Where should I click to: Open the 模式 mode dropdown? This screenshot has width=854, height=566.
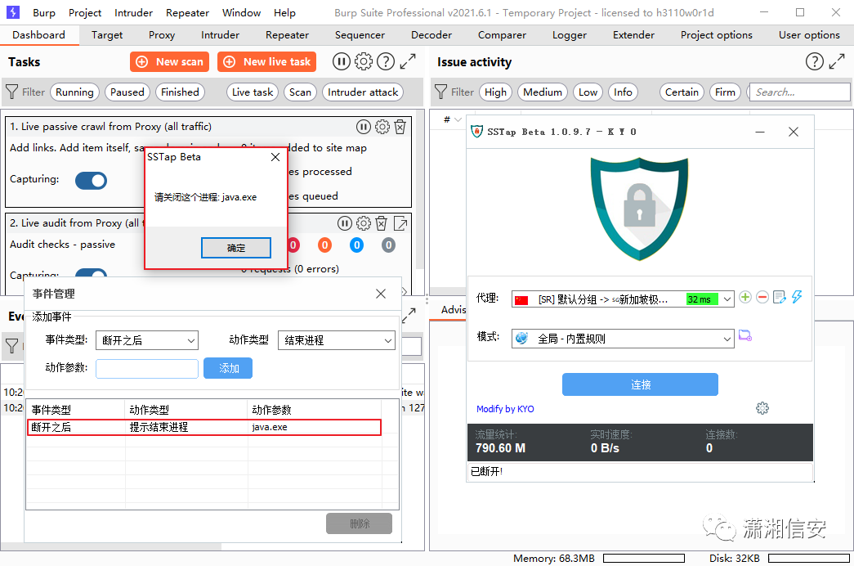[x=623, y=339]
